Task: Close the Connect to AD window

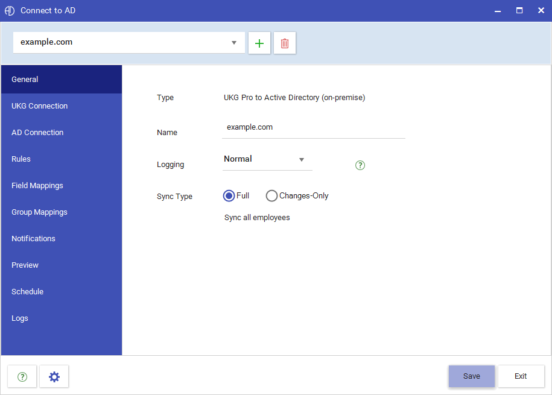Action: point(541,11)
